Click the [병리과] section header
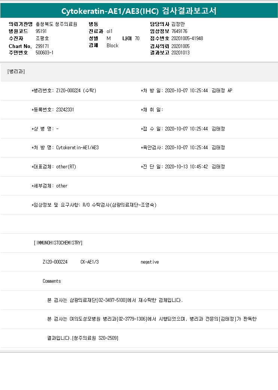This screenshot has width=278, height=390. (x=16, y=71)
